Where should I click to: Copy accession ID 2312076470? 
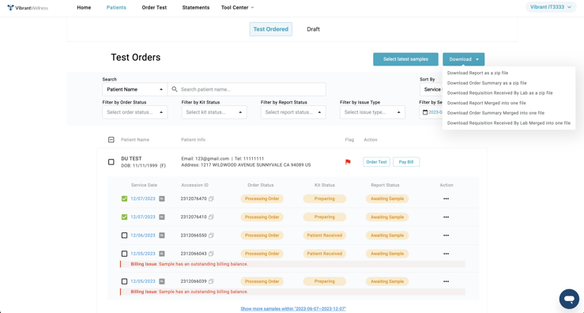pos(211,199)
